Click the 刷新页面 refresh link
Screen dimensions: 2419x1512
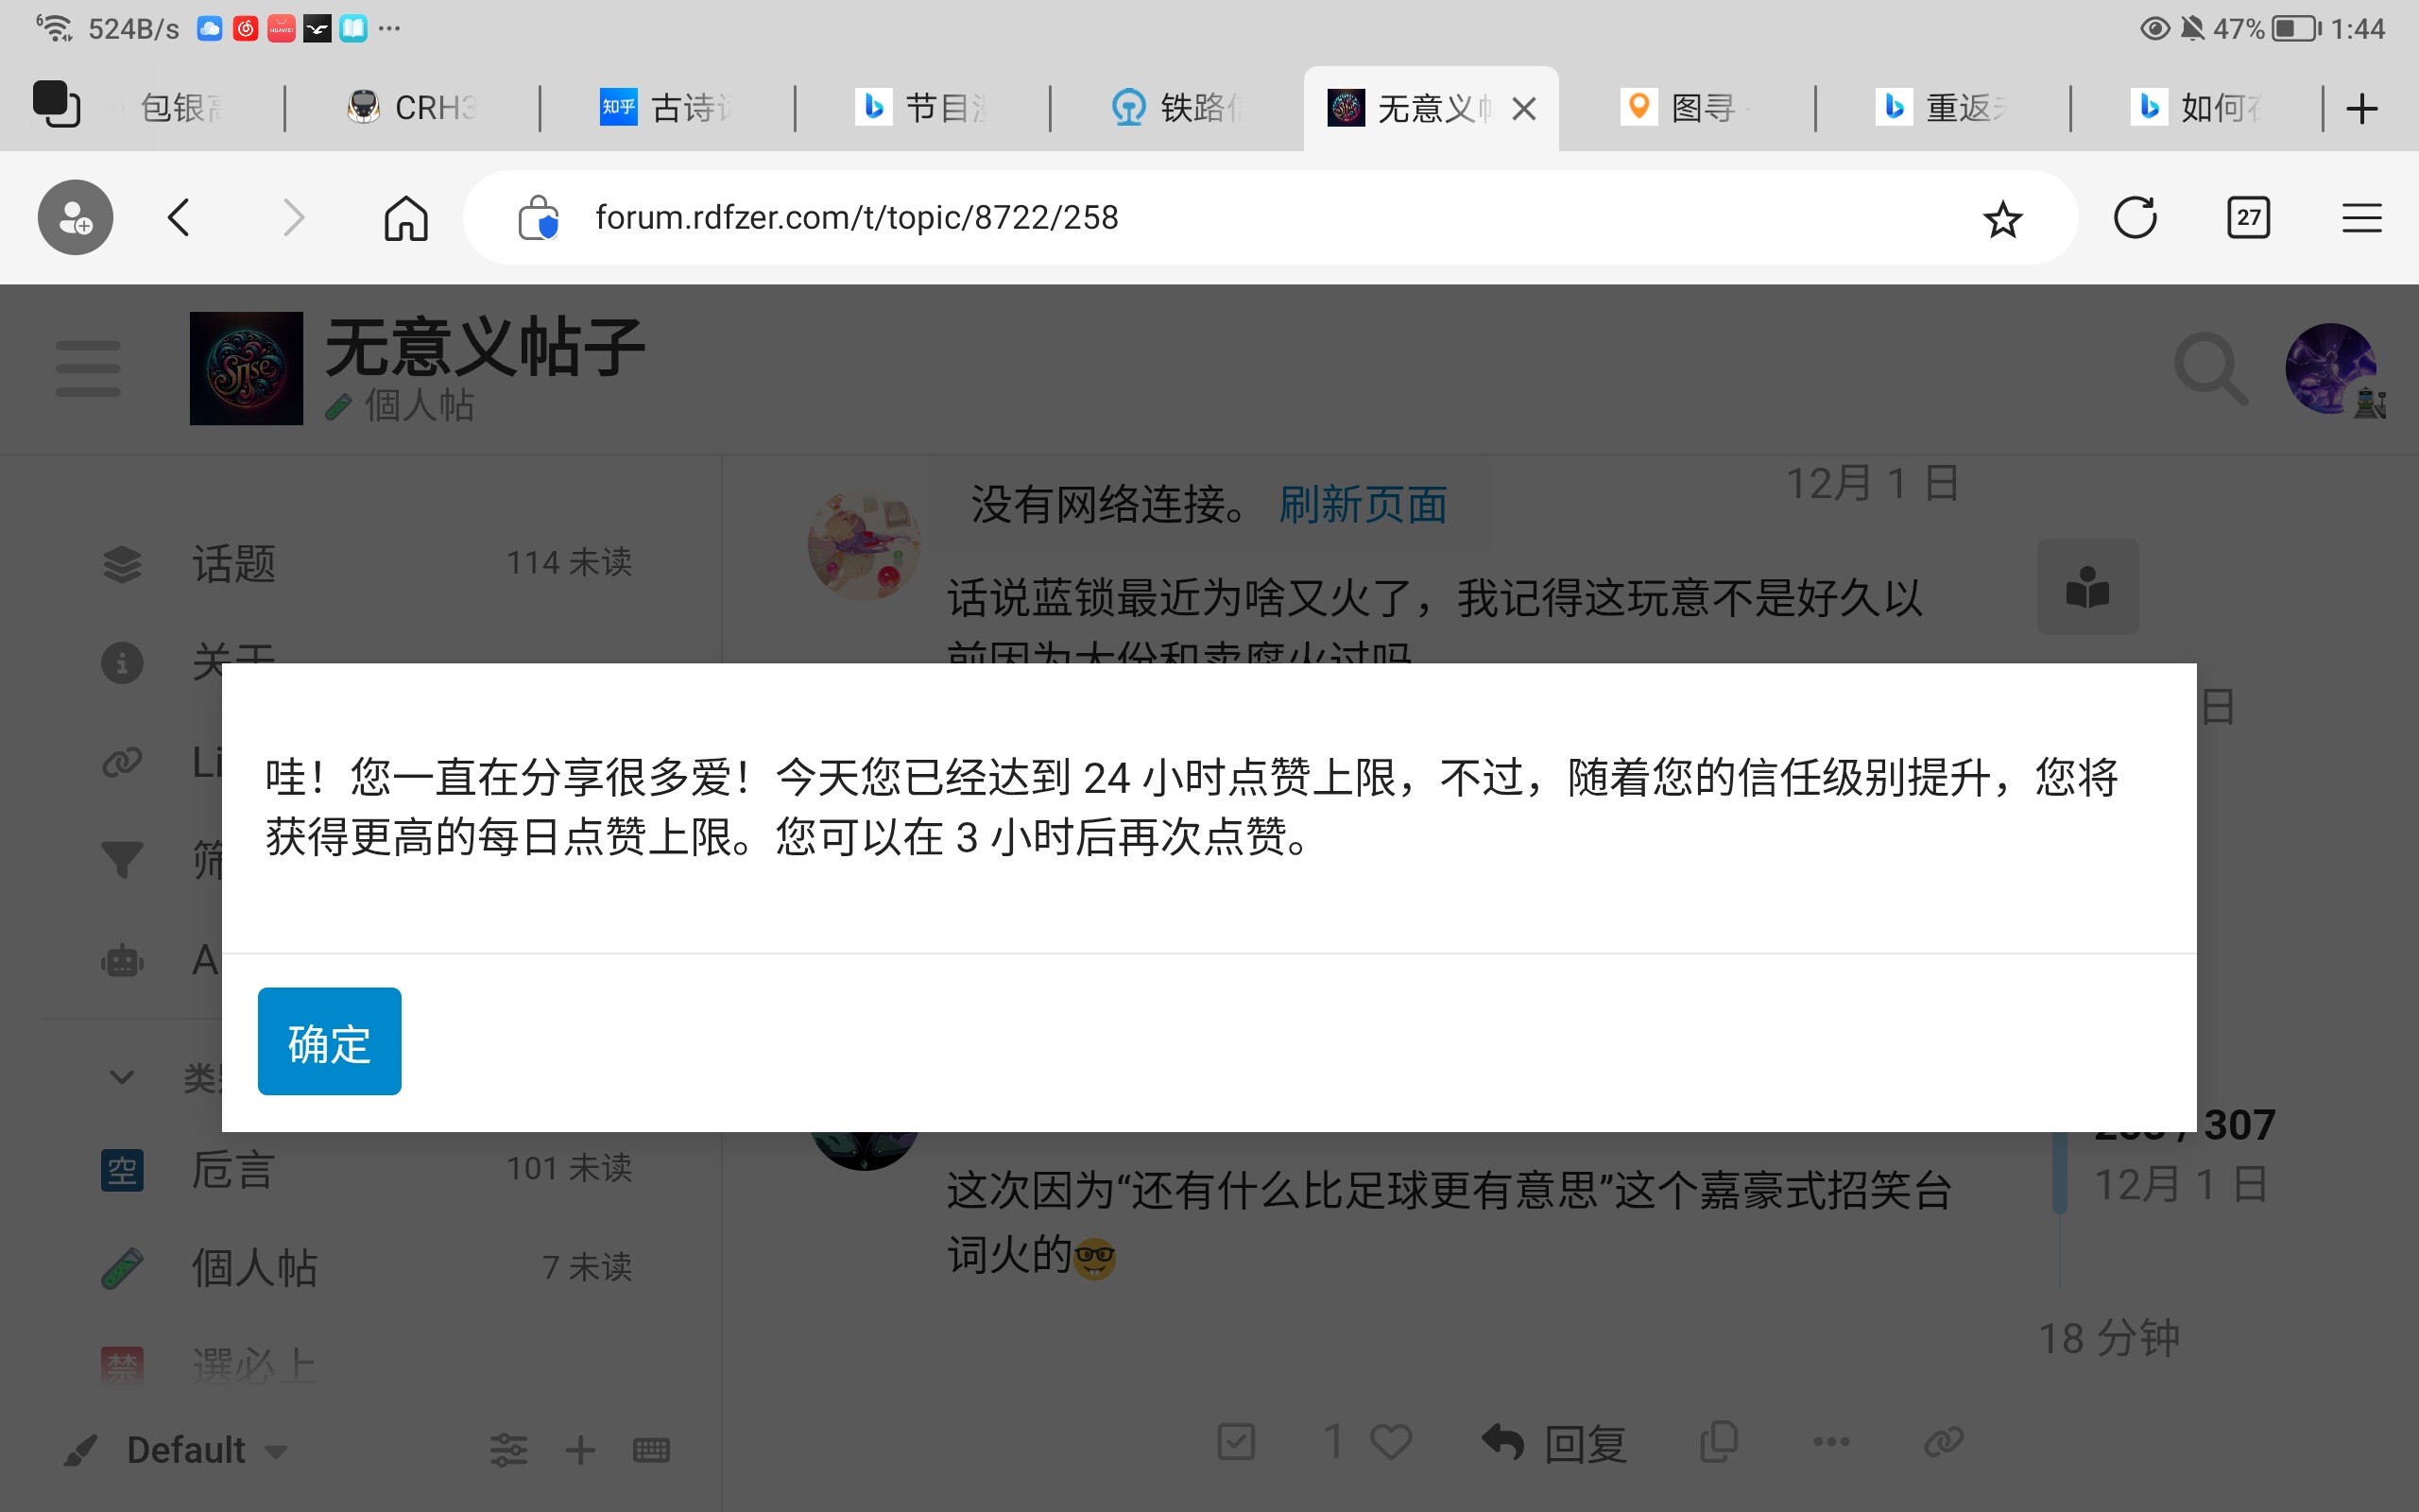coord(1363,505)
